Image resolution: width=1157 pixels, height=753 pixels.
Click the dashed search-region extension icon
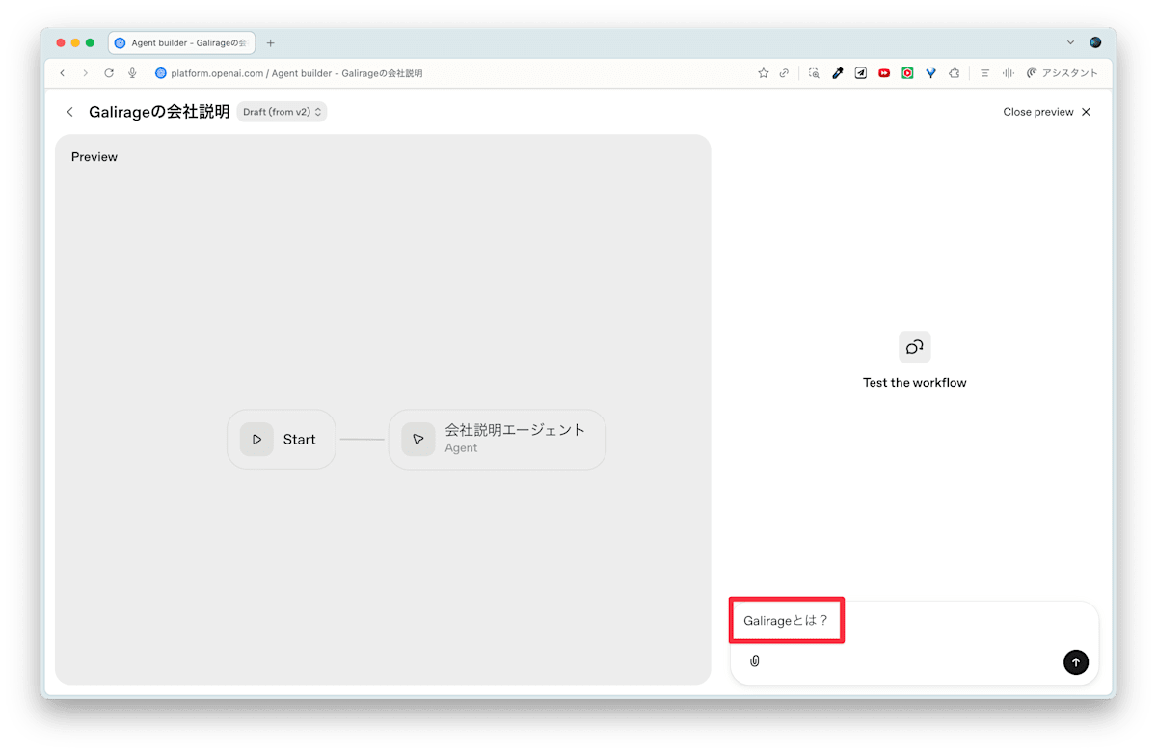pos(814,73)
